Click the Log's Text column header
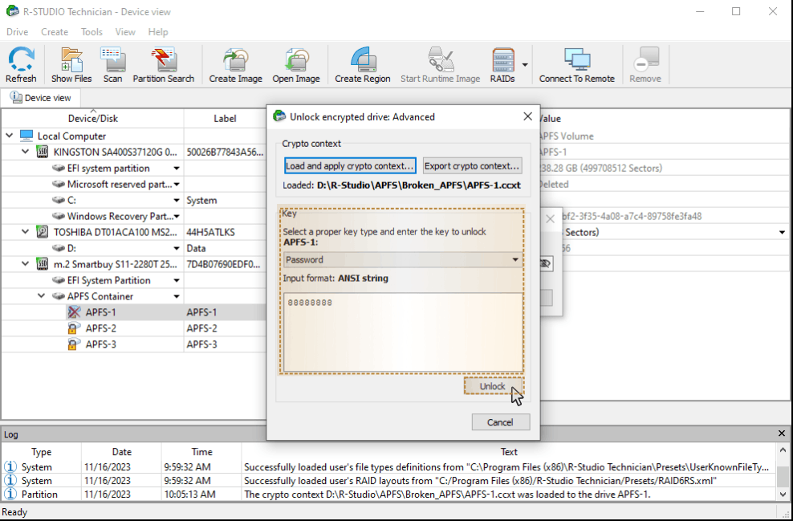 click(x=509, y=452)
